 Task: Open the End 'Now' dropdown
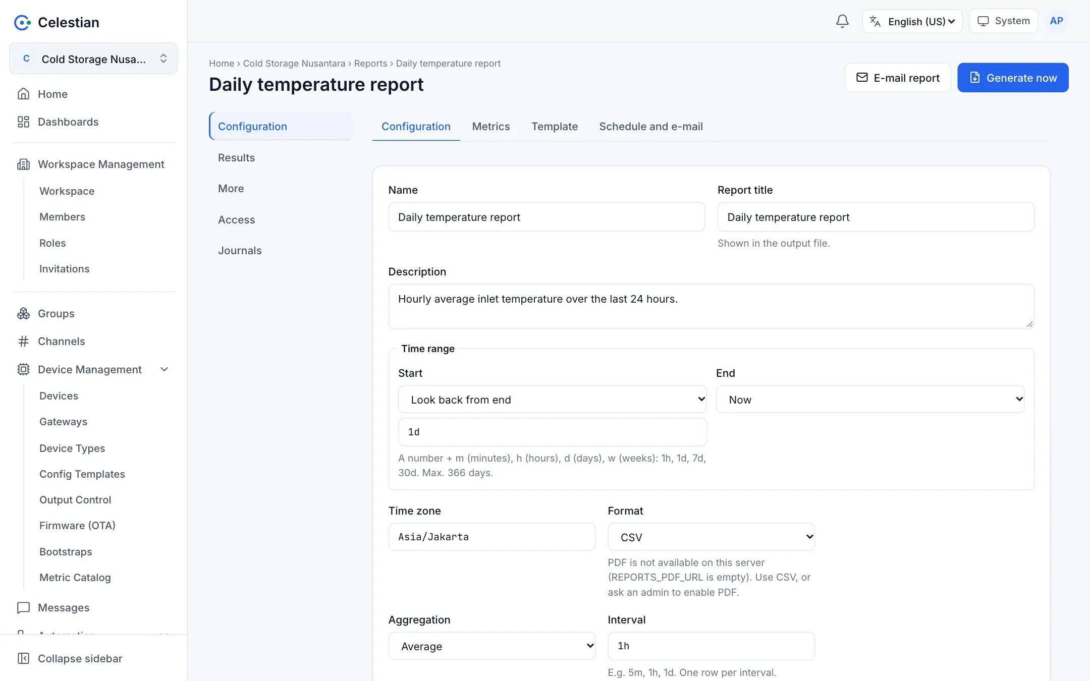coord(870,400)
